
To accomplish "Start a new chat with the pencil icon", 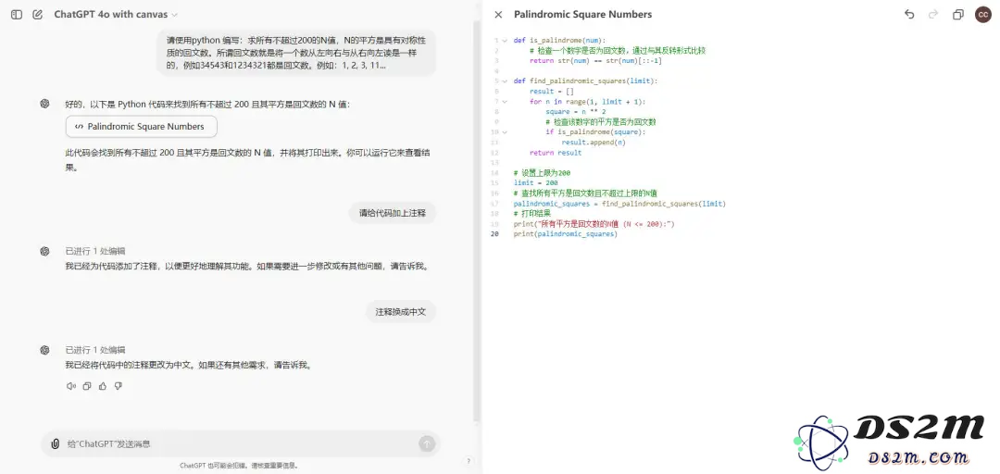I will [38, 14].
